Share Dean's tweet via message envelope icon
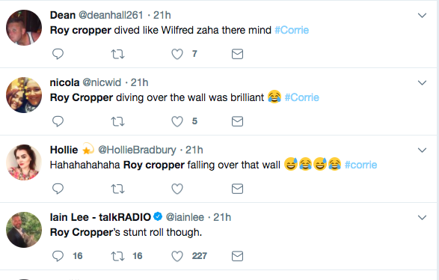 click(237, 54)
